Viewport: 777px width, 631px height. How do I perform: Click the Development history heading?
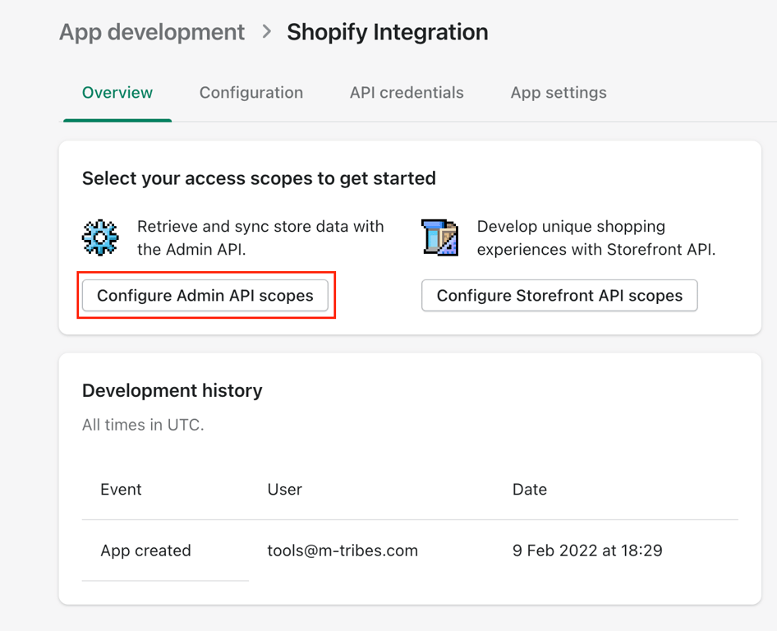172,390
